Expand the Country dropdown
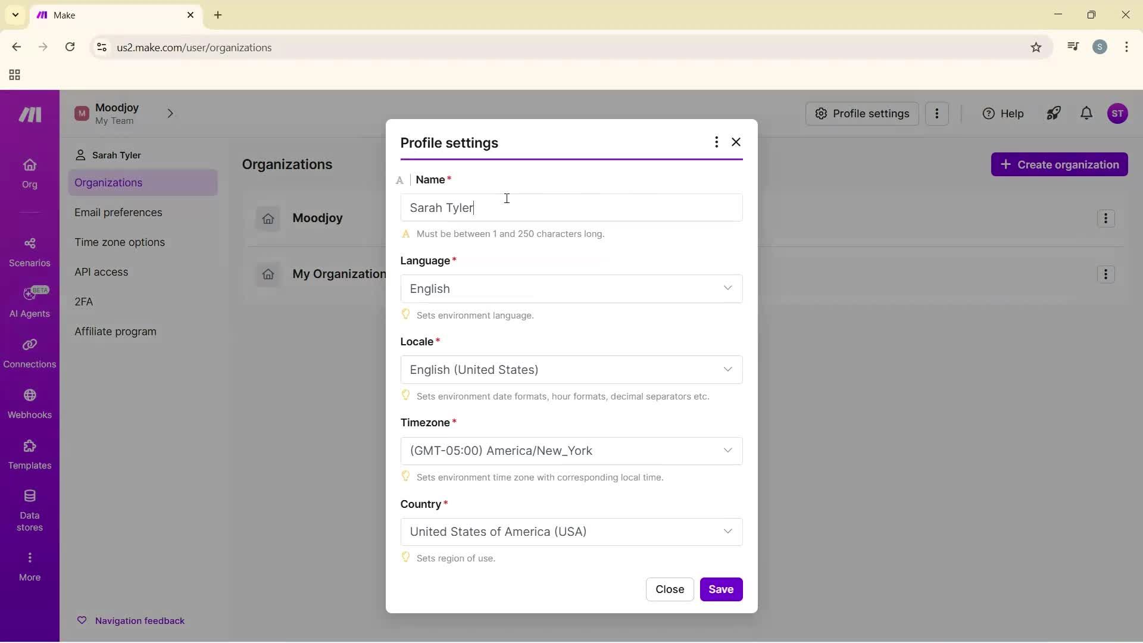1143x643 pixels. pos(571,532)
